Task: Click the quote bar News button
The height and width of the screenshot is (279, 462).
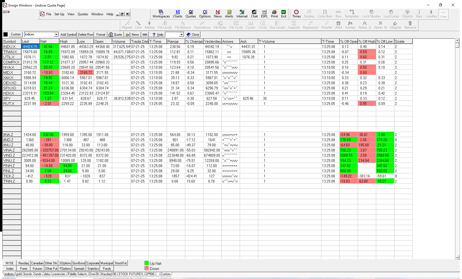Action: click(x=133, y=35)
